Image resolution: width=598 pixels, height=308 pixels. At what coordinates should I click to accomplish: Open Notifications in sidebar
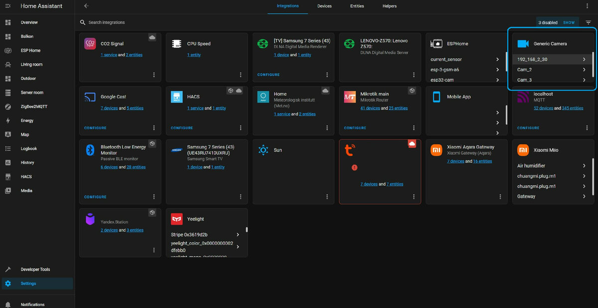pyautogui.click(x=37, y=304)
